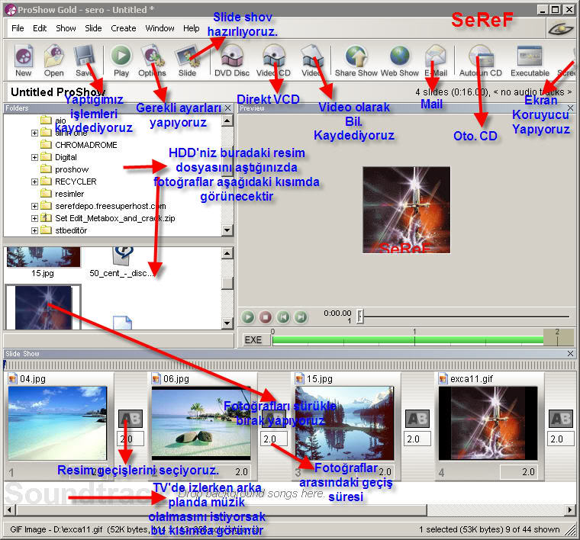
Task: Play the slideshow from the toolbar
Action: (121, 60)
